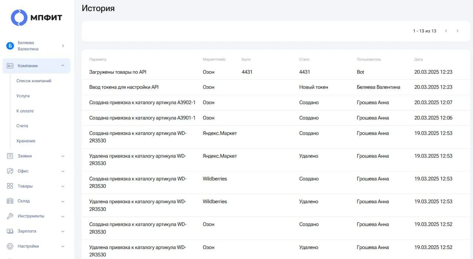Viewport: 473px width, 259px height.
Task: Select the Склад menu label
Action: [x=24, y=201]
